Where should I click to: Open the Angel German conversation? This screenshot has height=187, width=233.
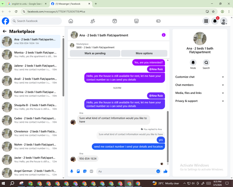tap(31, 173)
